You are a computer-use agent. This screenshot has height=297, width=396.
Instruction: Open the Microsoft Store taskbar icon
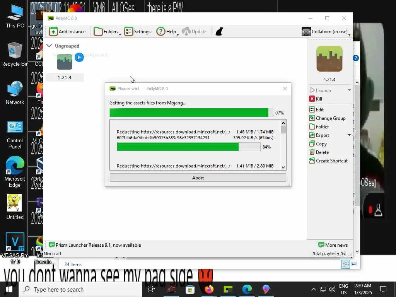click(190, 289)
